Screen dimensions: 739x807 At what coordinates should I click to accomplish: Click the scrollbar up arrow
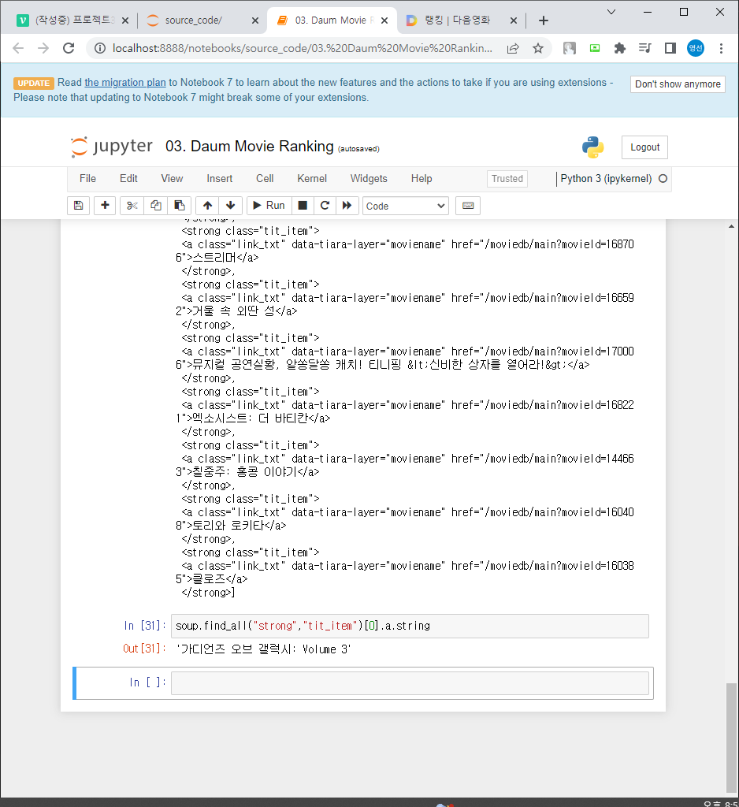pos(731,226)
